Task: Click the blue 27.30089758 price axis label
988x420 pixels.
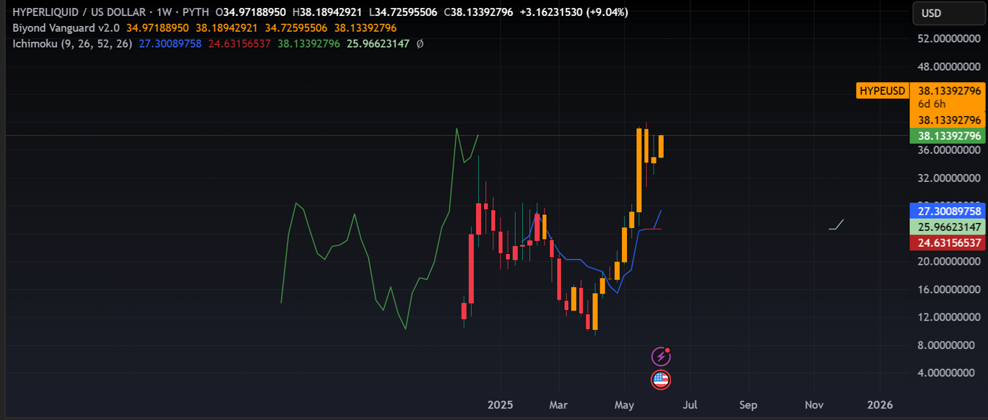Action: [x=949, y=211]
